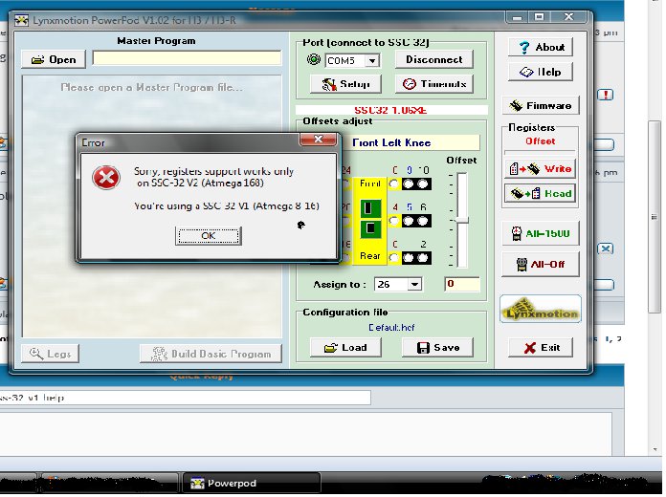Maximize the PowerPod window
Viewport: 666px width, 497px height.
pos(540,17)
